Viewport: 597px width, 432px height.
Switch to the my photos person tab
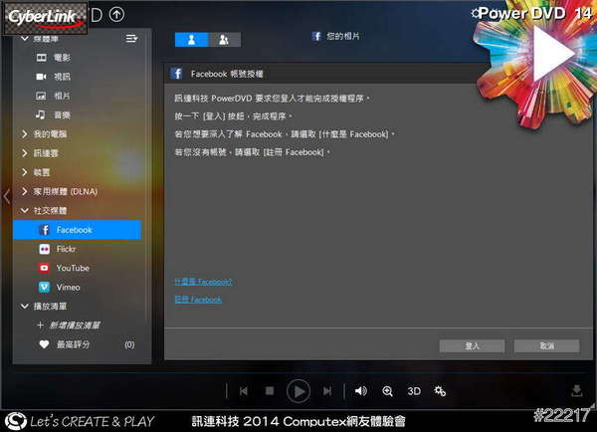click(191, 40)
